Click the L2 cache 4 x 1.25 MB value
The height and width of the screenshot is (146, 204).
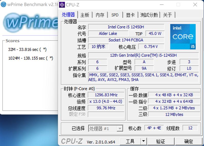point(174,108)
